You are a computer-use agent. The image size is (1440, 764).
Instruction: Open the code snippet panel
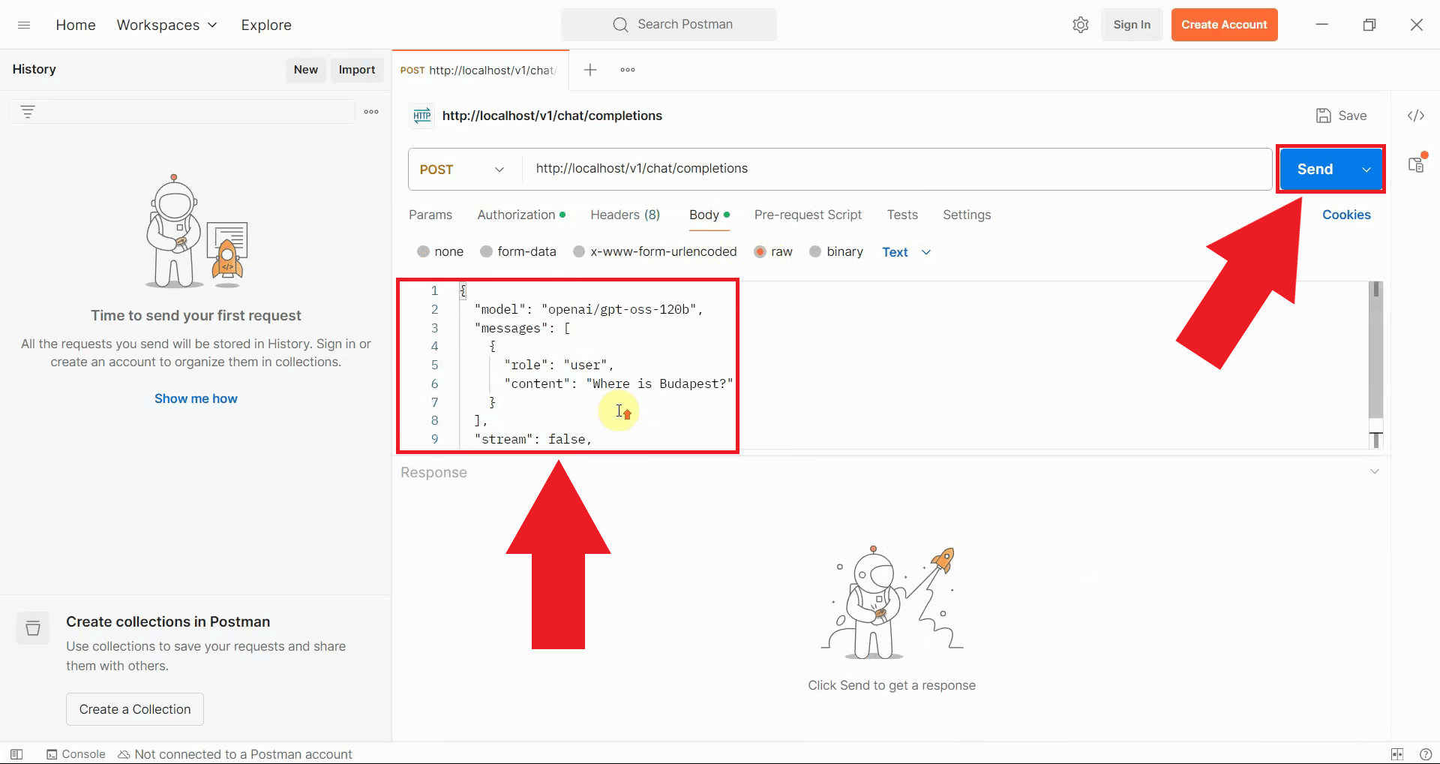(1417, 115)
